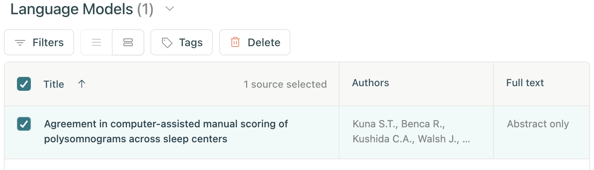
Task: Expand the Language Models collection chevron
Action: (170, 9)
